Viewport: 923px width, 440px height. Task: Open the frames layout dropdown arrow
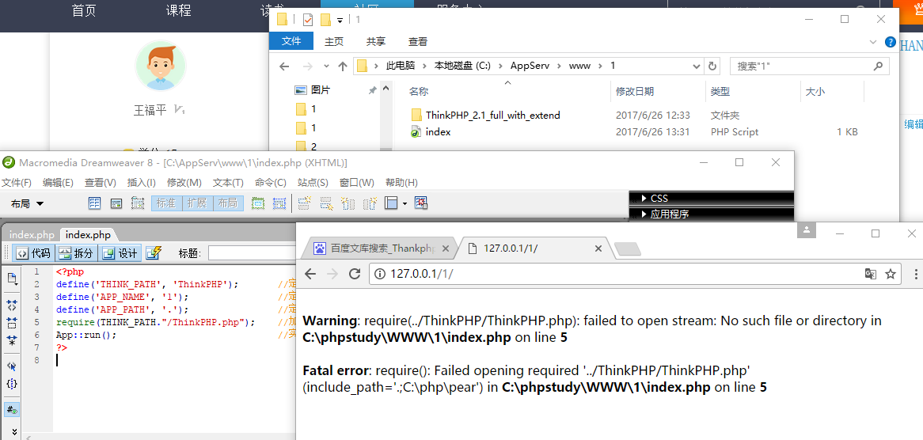(405, 204)
